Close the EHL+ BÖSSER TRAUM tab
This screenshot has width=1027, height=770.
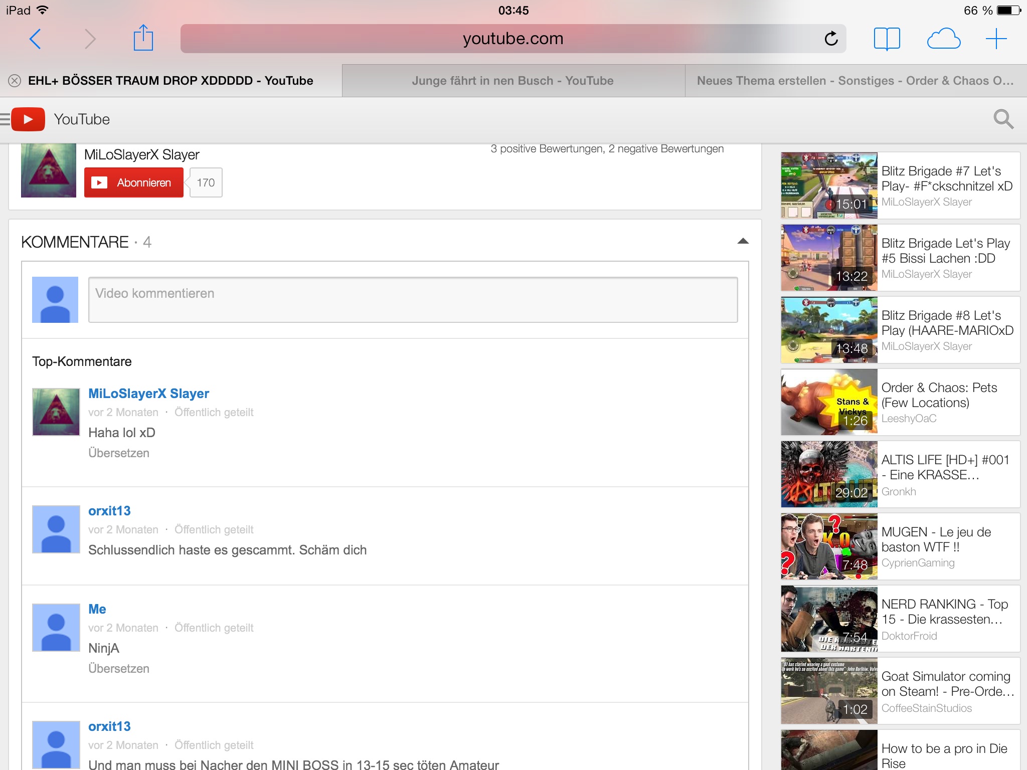[15, 81]
